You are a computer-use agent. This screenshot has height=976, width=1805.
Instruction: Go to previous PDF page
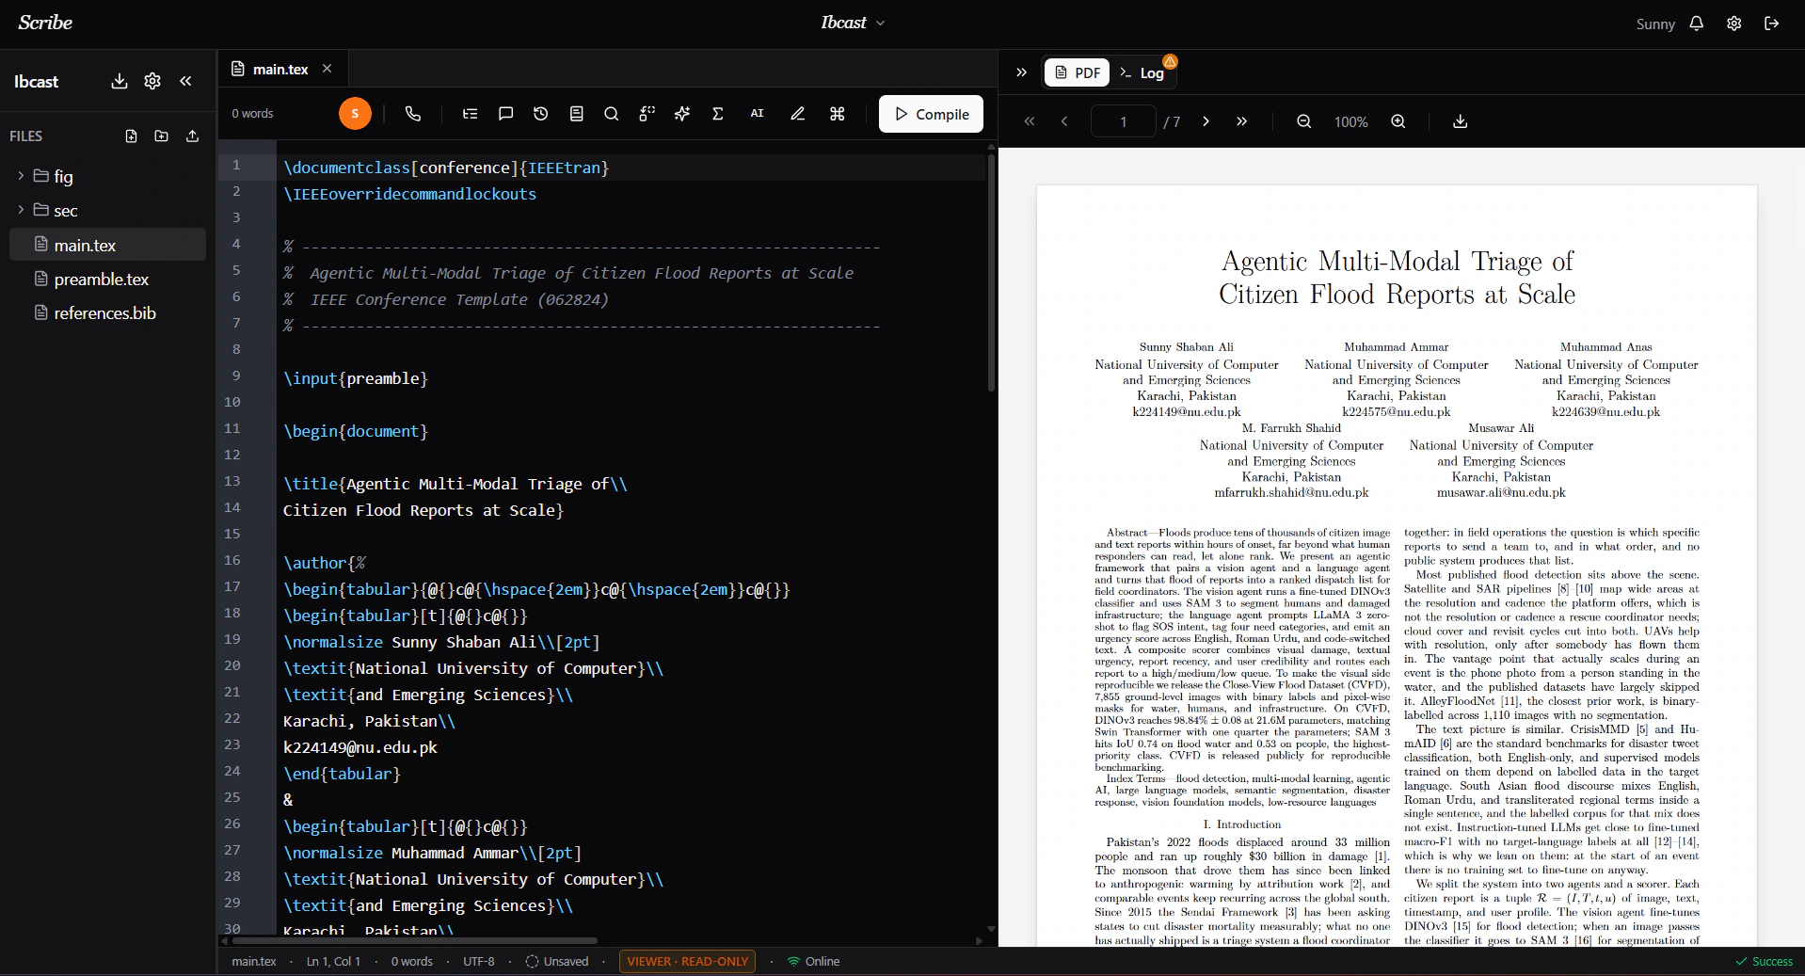[1064, 121]
